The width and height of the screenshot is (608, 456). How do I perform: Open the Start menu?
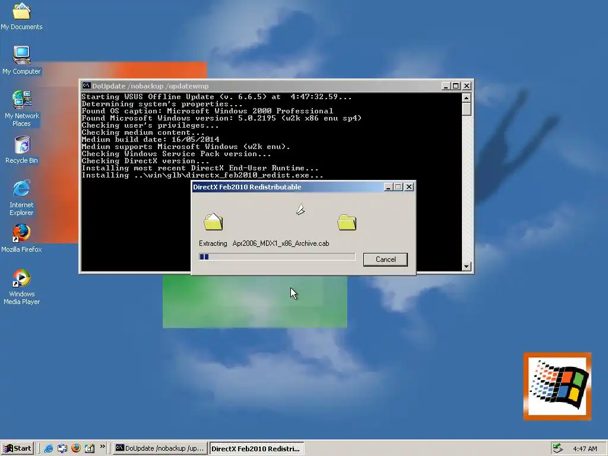tap(17, 448)
